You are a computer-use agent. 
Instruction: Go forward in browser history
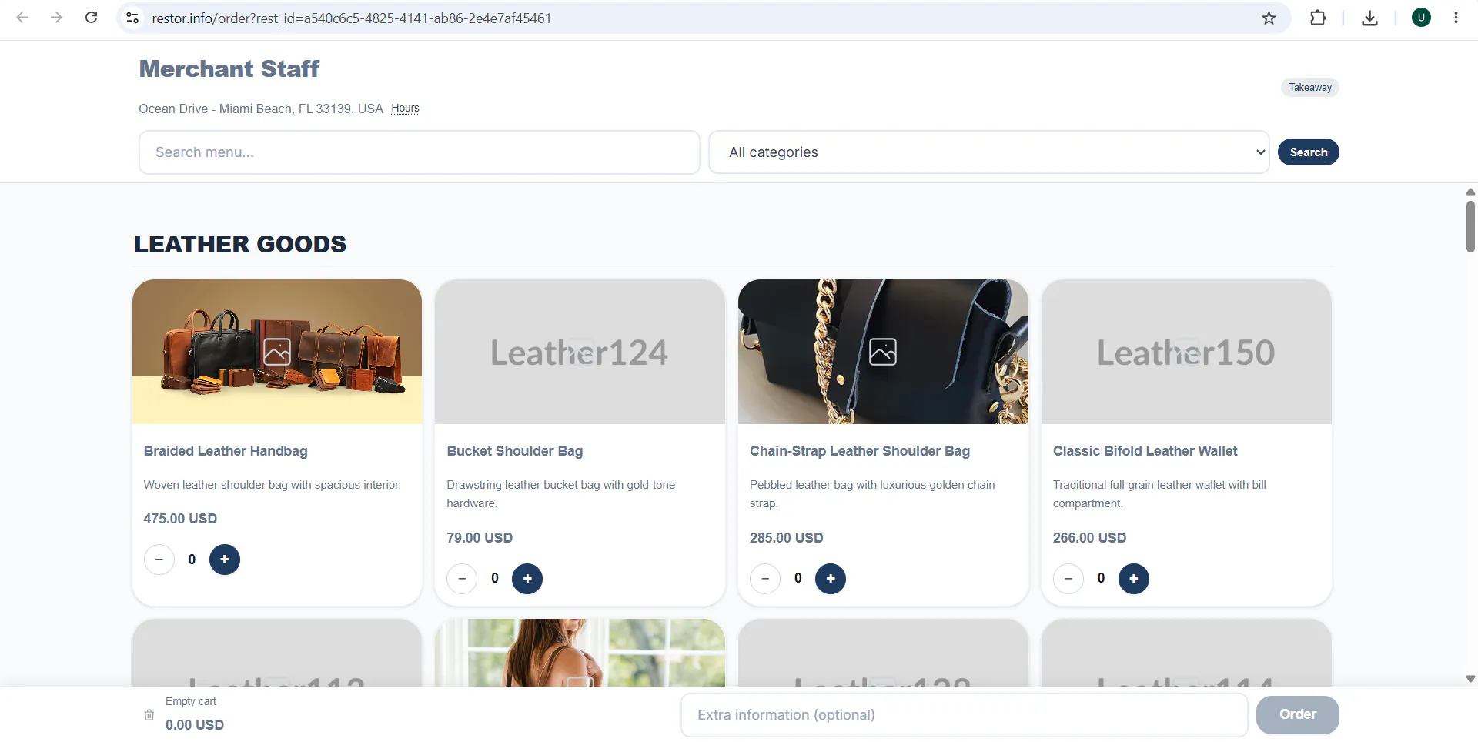(x=56, y=18)
